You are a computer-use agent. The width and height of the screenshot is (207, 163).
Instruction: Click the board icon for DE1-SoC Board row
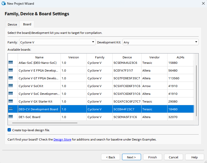pyautogui.click(x=11, y=117)
